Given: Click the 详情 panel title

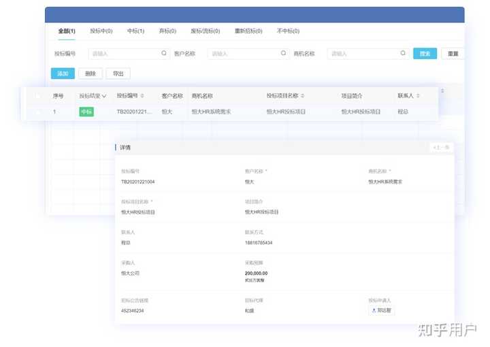Looking at the screenshot, I should 125,148.
